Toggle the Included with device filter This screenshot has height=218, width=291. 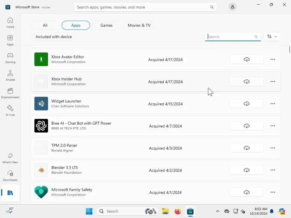(x=54, y=37)
